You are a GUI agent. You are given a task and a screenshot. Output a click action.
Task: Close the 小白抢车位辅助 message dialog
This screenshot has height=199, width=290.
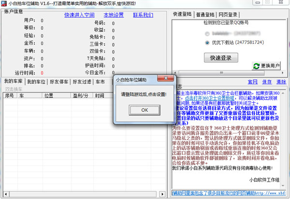tap(165, 78)
